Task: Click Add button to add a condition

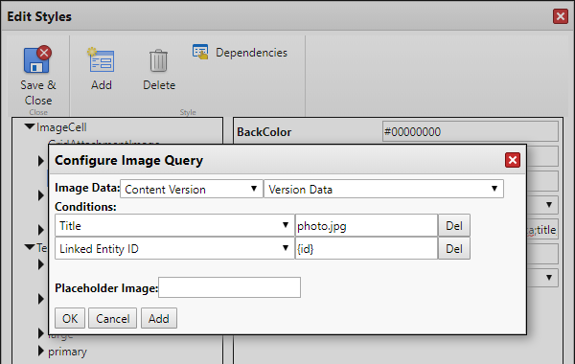Action: point(159,318)
